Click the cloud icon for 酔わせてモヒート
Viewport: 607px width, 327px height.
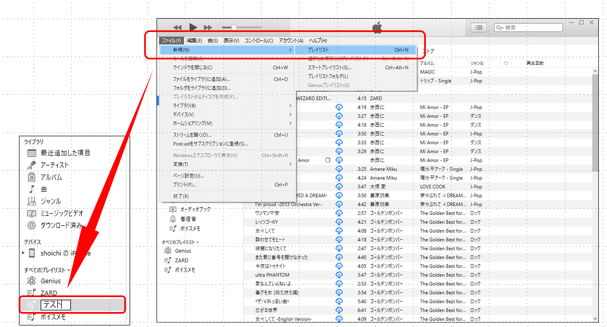pos(339,239)
